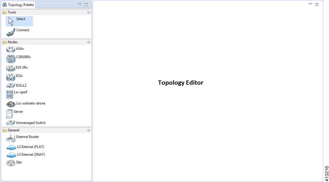Image resolution: width=329 pixels, height=182 pixels.
Task: Collapse the General drawer header
Action: pos(46,130)
